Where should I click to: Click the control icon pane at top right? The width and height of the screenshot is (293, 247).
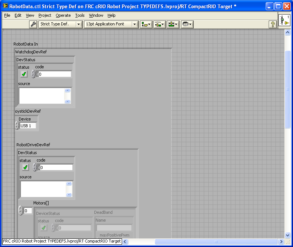284,20
